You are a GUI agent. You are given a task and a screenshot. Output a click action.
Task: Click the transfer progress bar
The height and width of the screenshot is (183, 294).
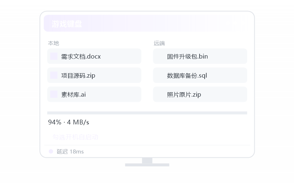pos(147,113)
